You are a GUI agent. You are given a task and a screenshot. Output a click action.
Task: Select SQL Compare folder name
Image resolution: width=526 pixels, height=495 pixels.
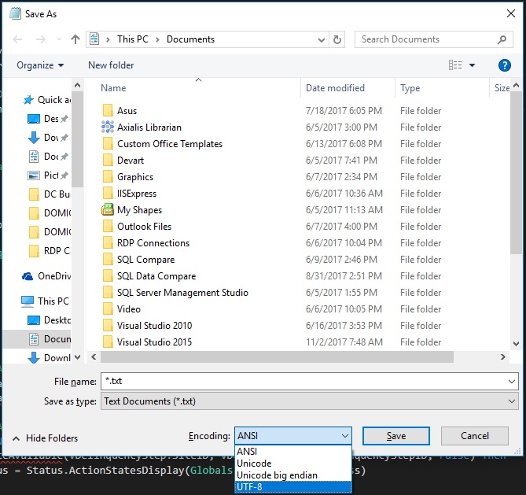click(x=146, y=260)
